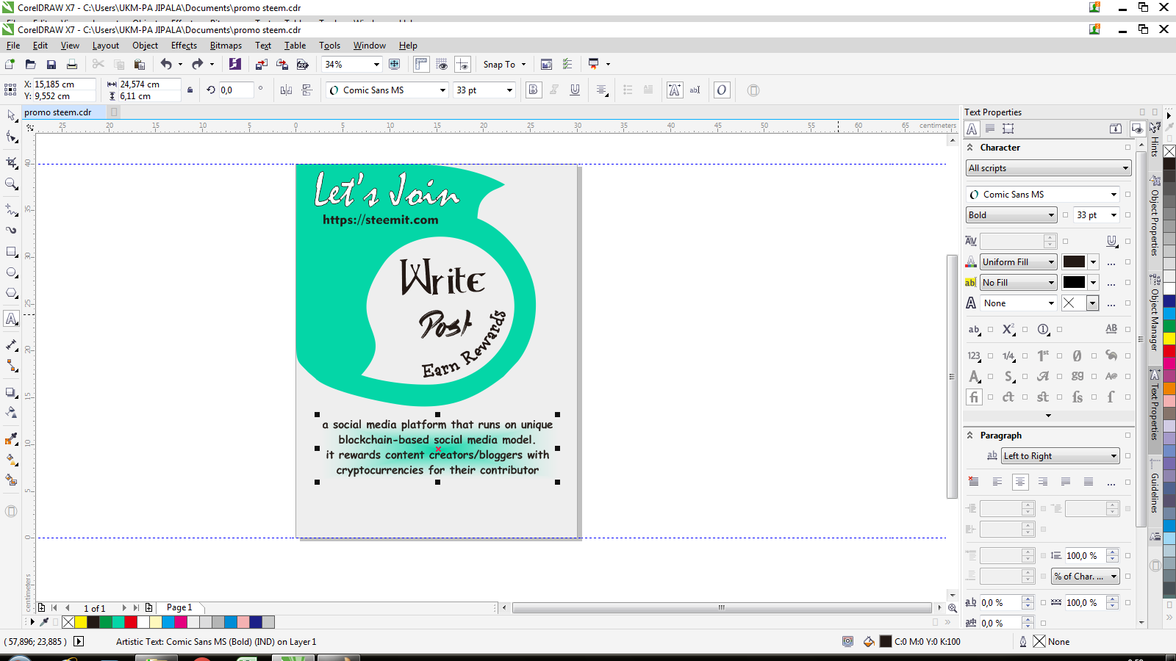Open the font size dropdown in the property bar

tap(509, 90)
